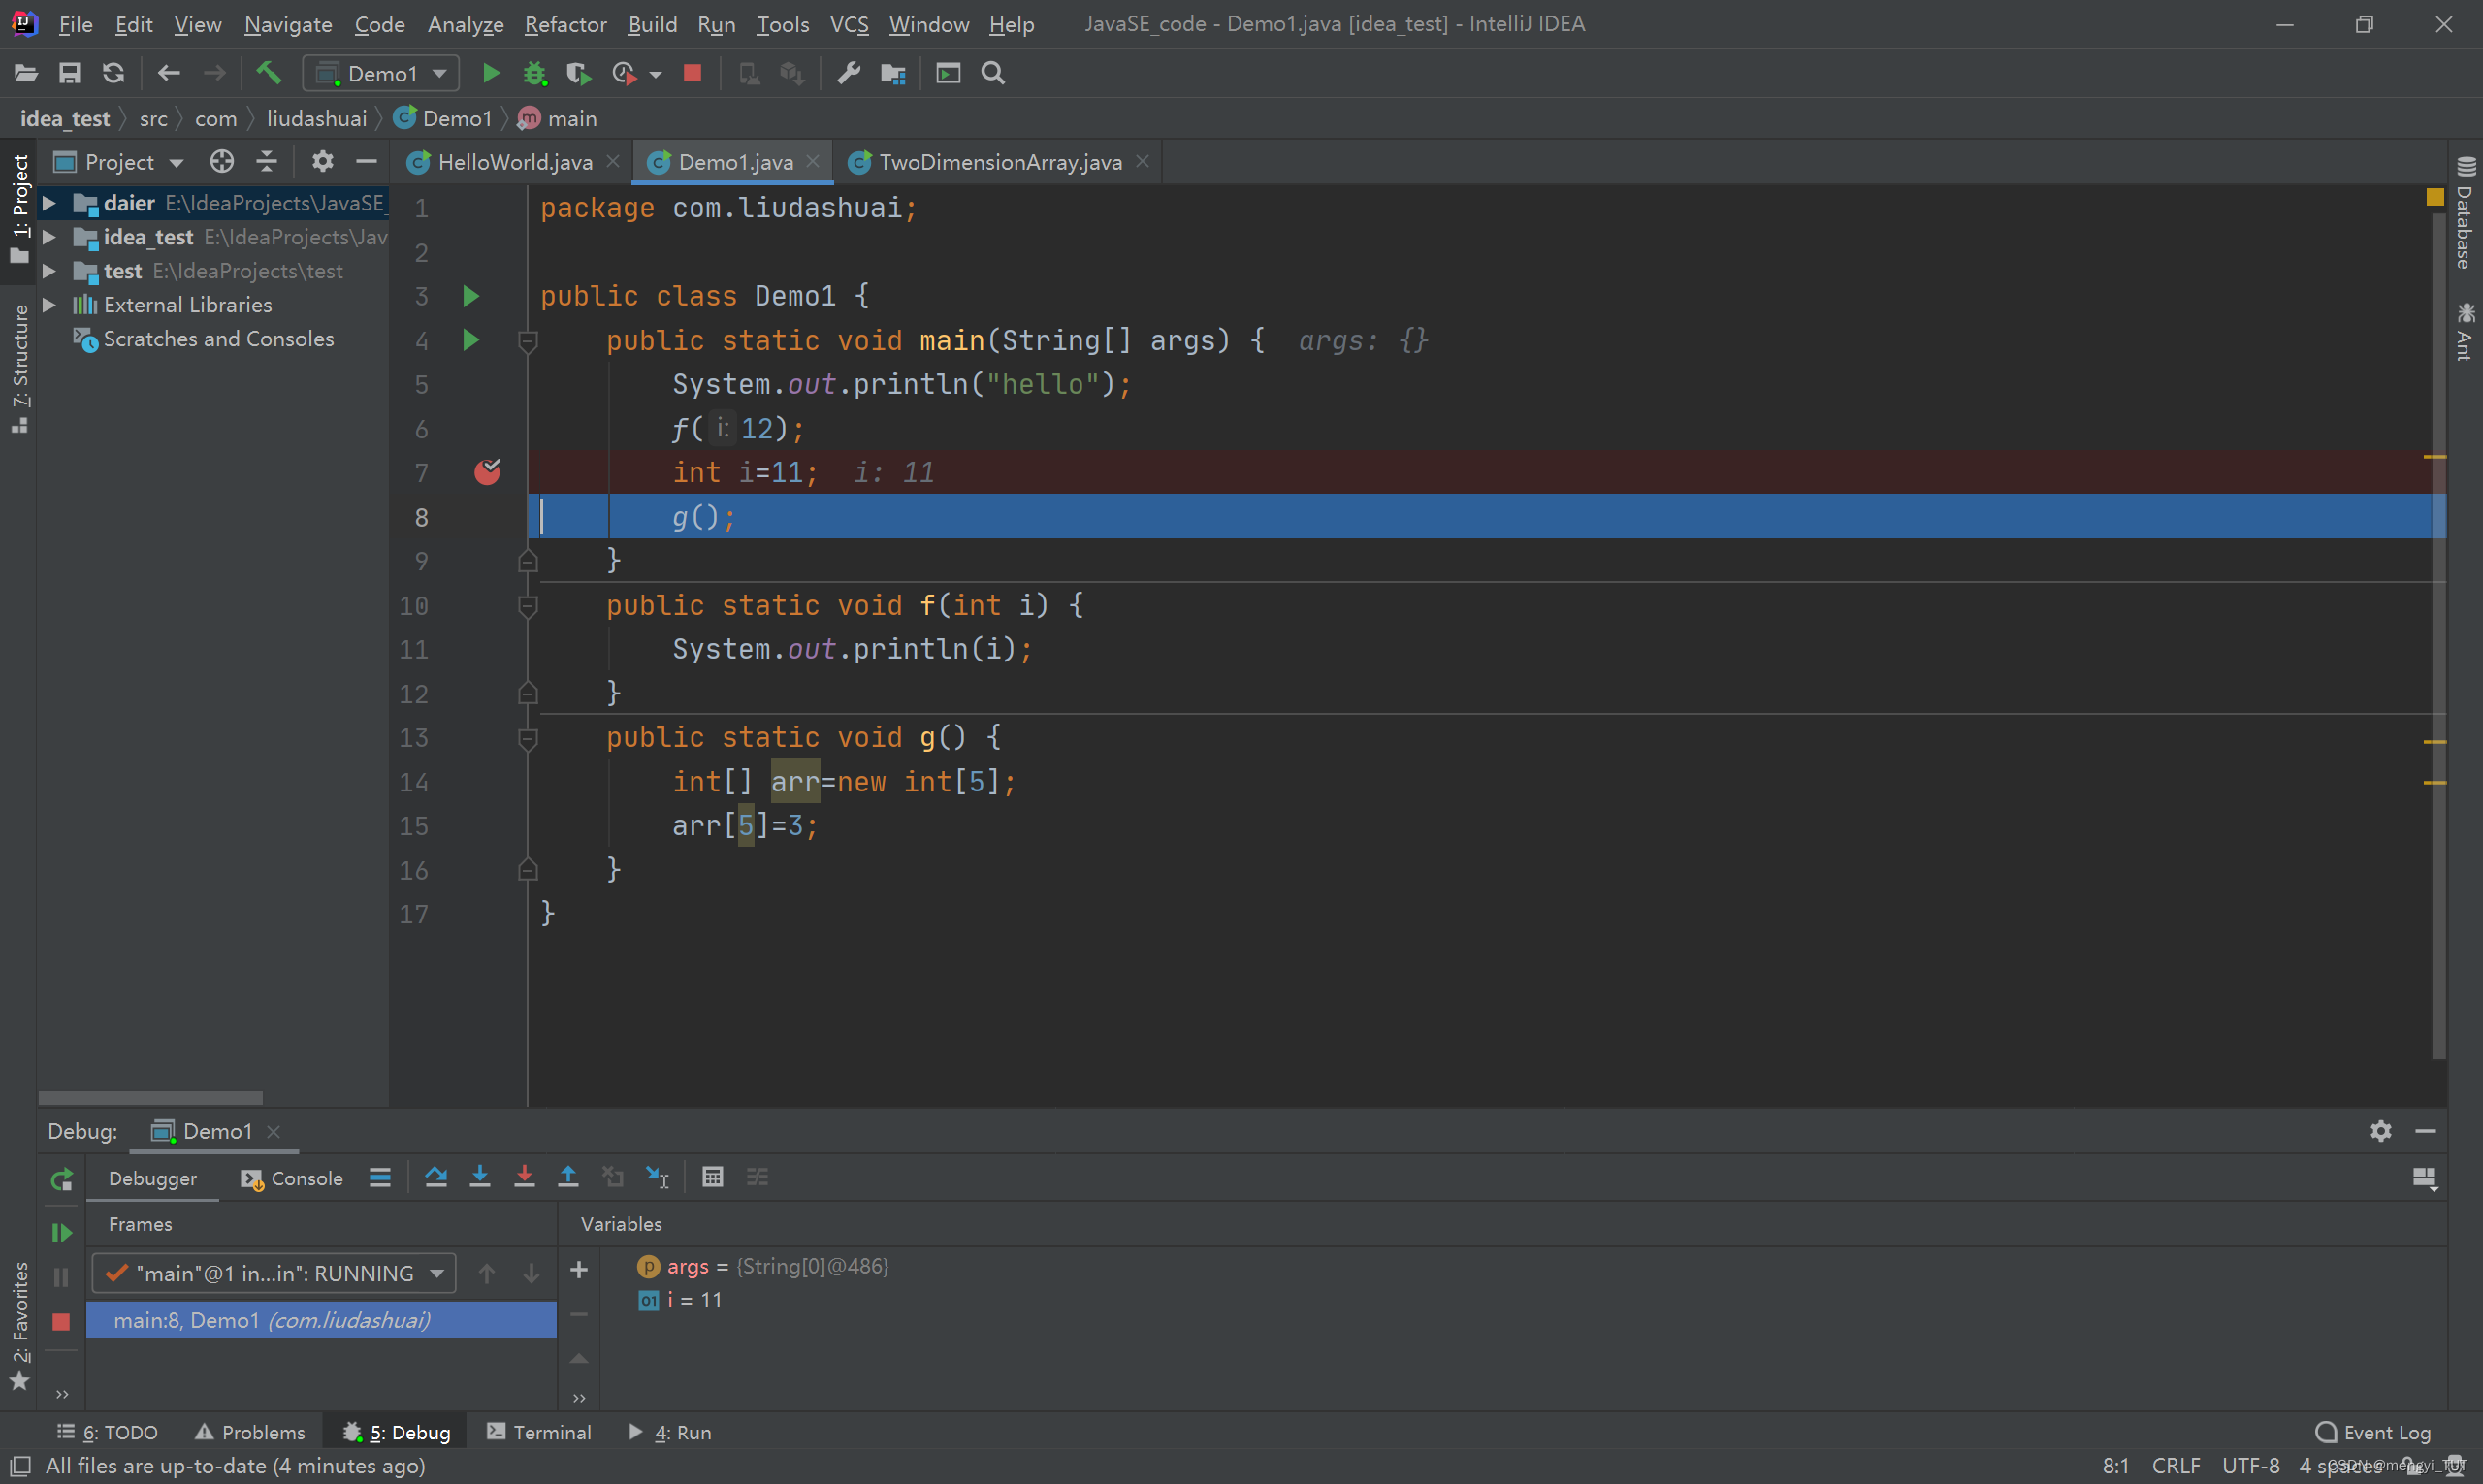Open Project panel gear options
The width and height of the screenshot is (2483, 1484).
click(322, 161)
